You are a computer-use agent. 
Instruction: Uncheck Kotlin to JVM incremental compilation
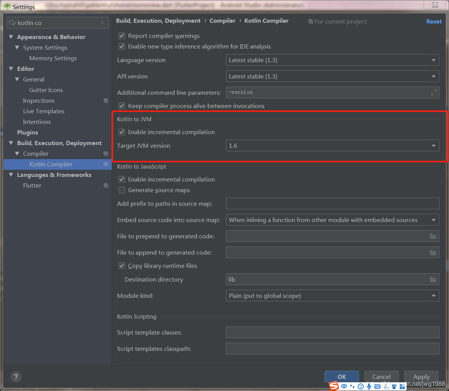[x=122, y=132]
